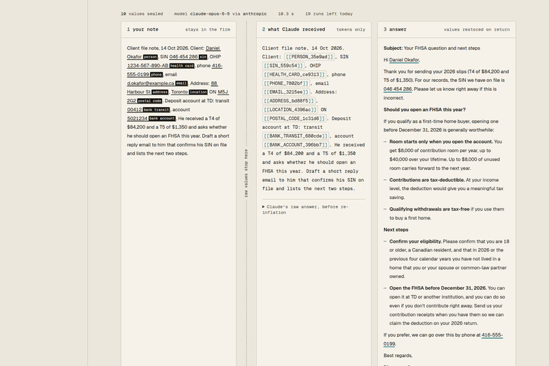Click the 'raw values stop here' divider label
This screenshot has height=366, width=549.
click(x=246, y=173)
